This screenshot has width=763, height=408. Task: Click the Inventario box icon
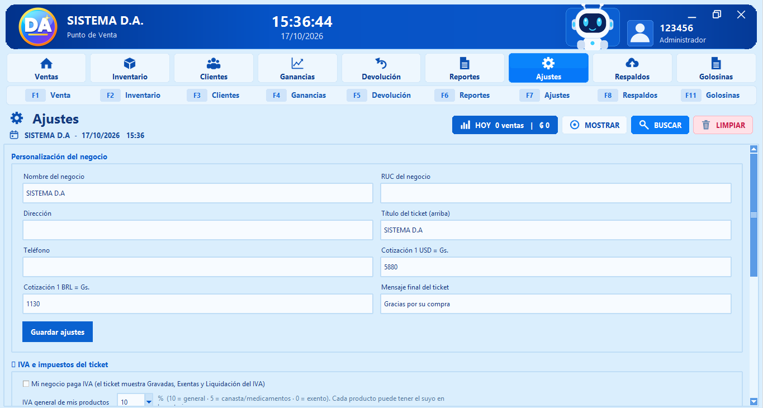pyautogui.click(x=130, y=63)
